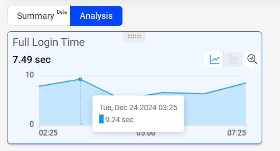Screen dimensions: 280x151
Task: Click the 07:25 x-axis label
Action: [x=237, y=133]
